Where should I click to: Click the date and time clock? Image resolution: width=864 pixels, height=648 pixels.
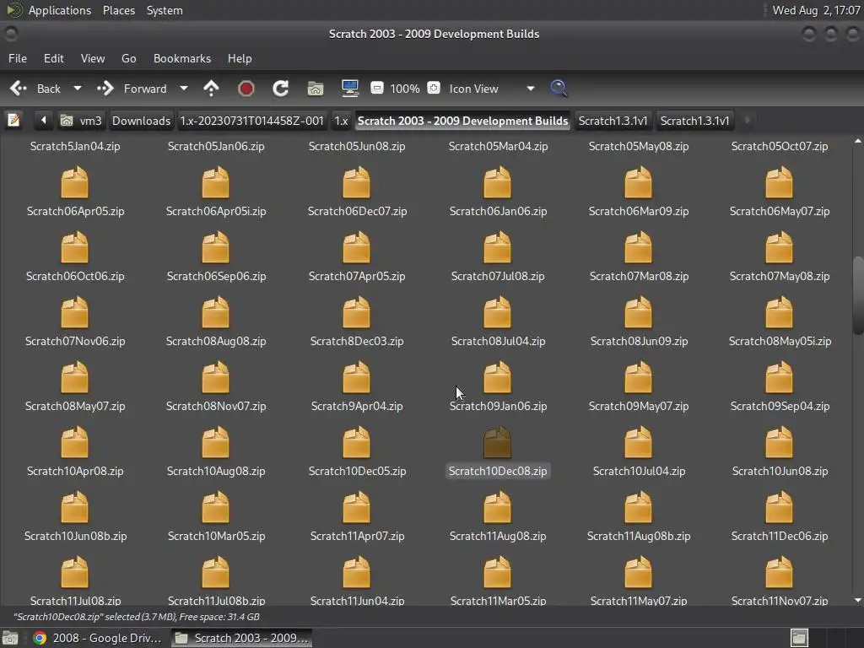coord(816,10)
